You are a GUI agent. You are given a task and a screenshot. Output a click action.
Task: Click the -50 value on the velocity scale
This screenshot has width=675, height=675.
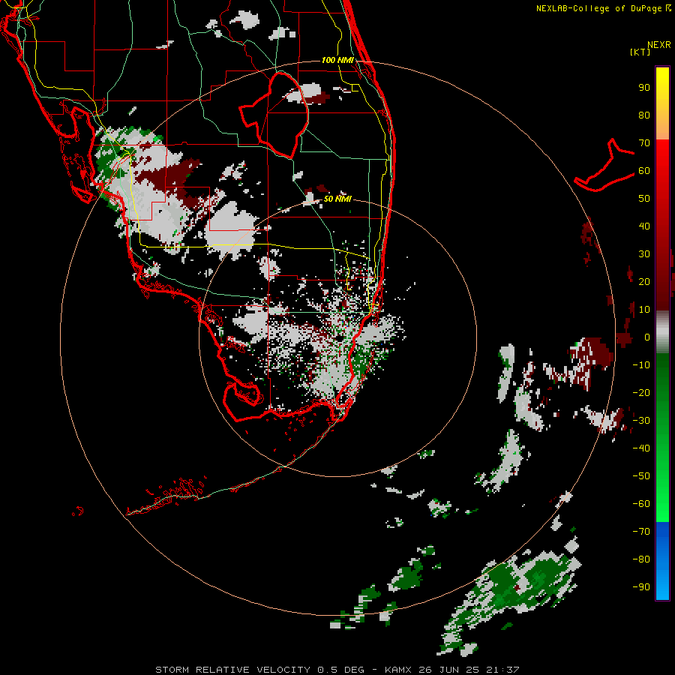[x=641, y=476]
